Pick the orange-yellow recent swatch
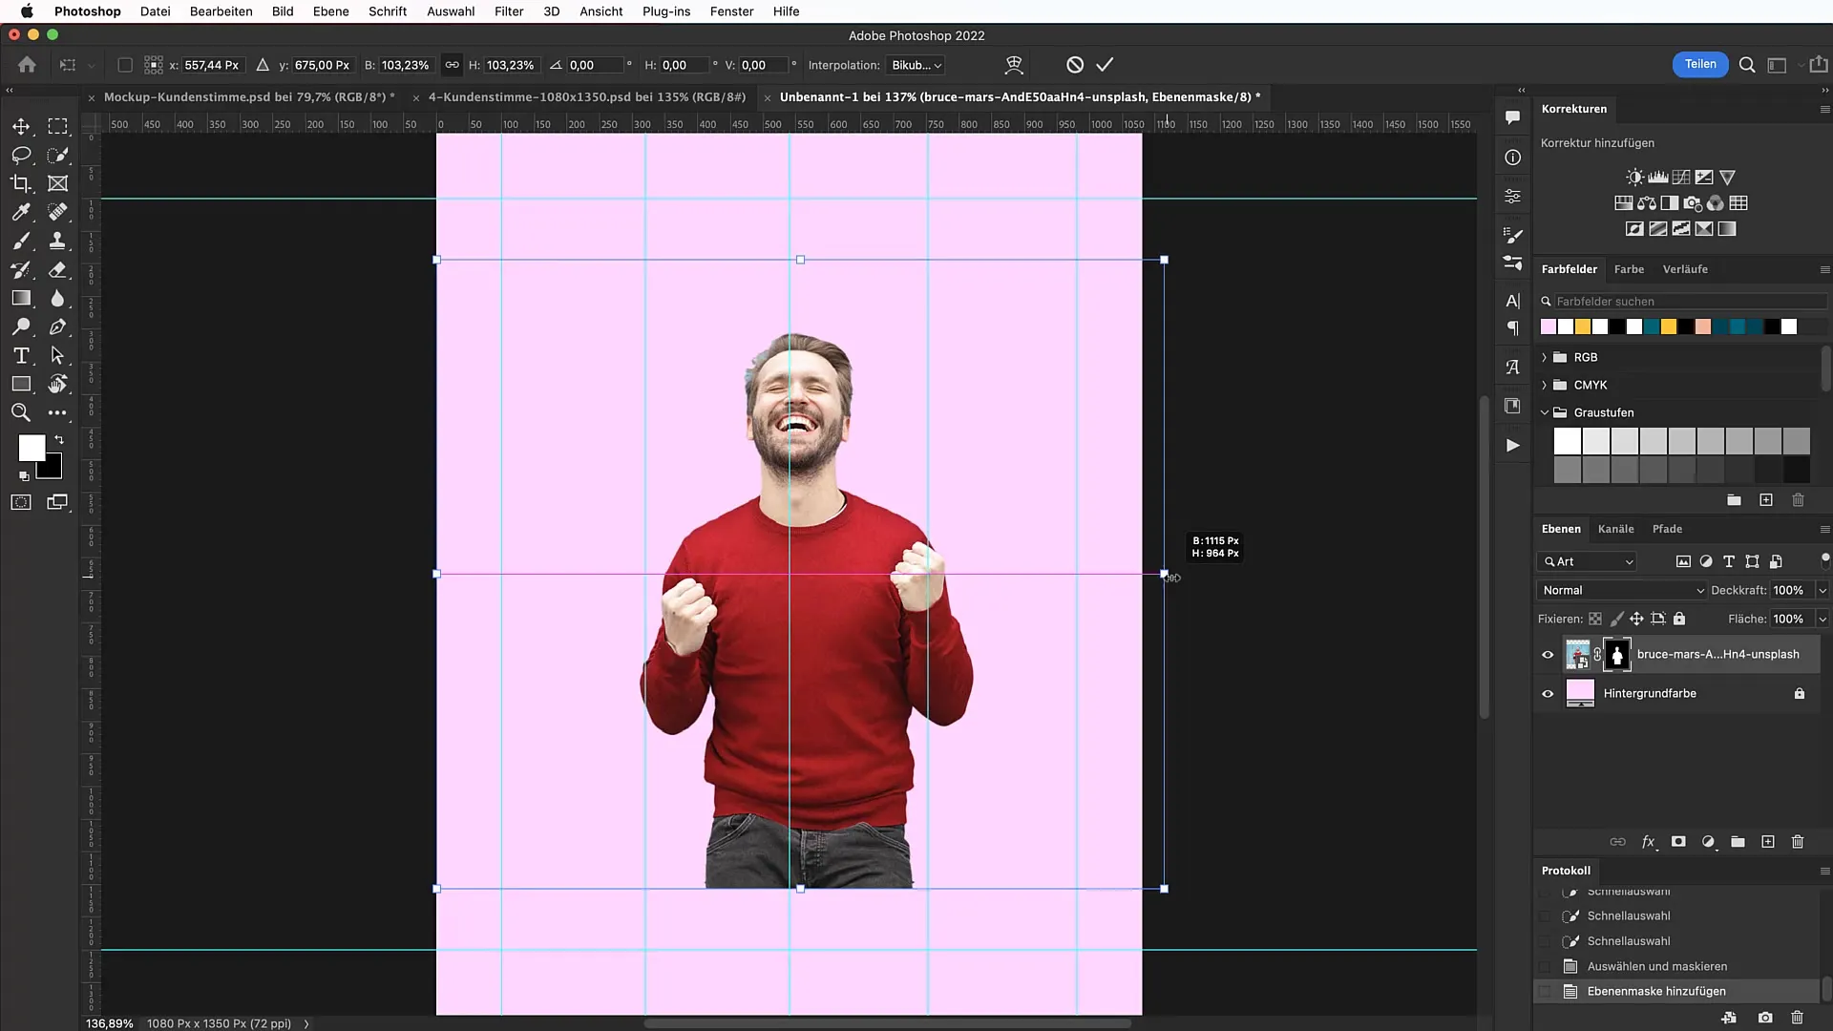The width and height of the screenshot is (1833, 1031). (1582, 326)
